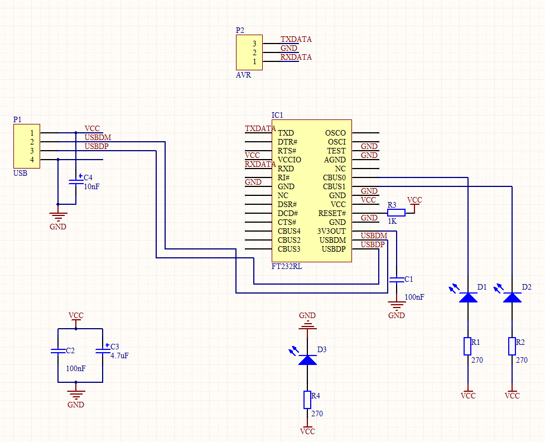
Task: Click the 1K value of R3
Action: pyautogui.click(x=392, y=221)
